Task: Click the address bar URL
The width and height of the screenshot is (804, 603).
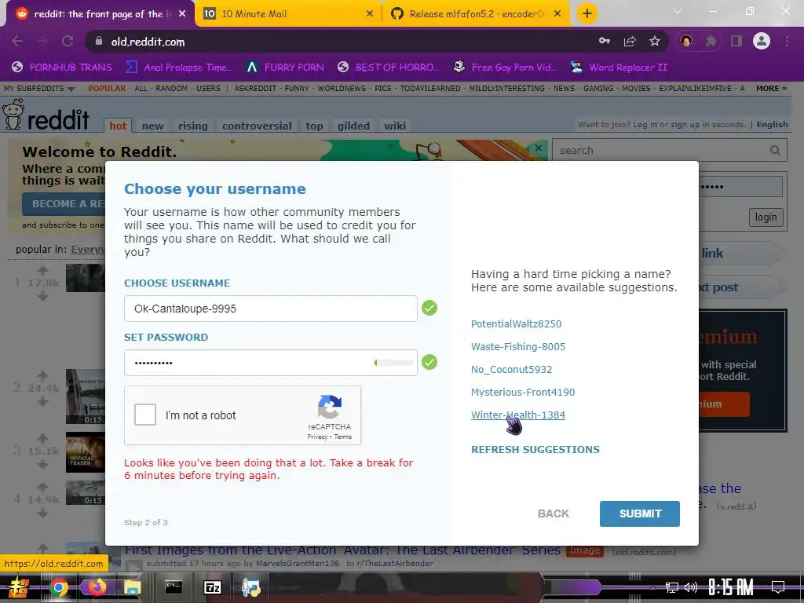Action: (148, 42)
